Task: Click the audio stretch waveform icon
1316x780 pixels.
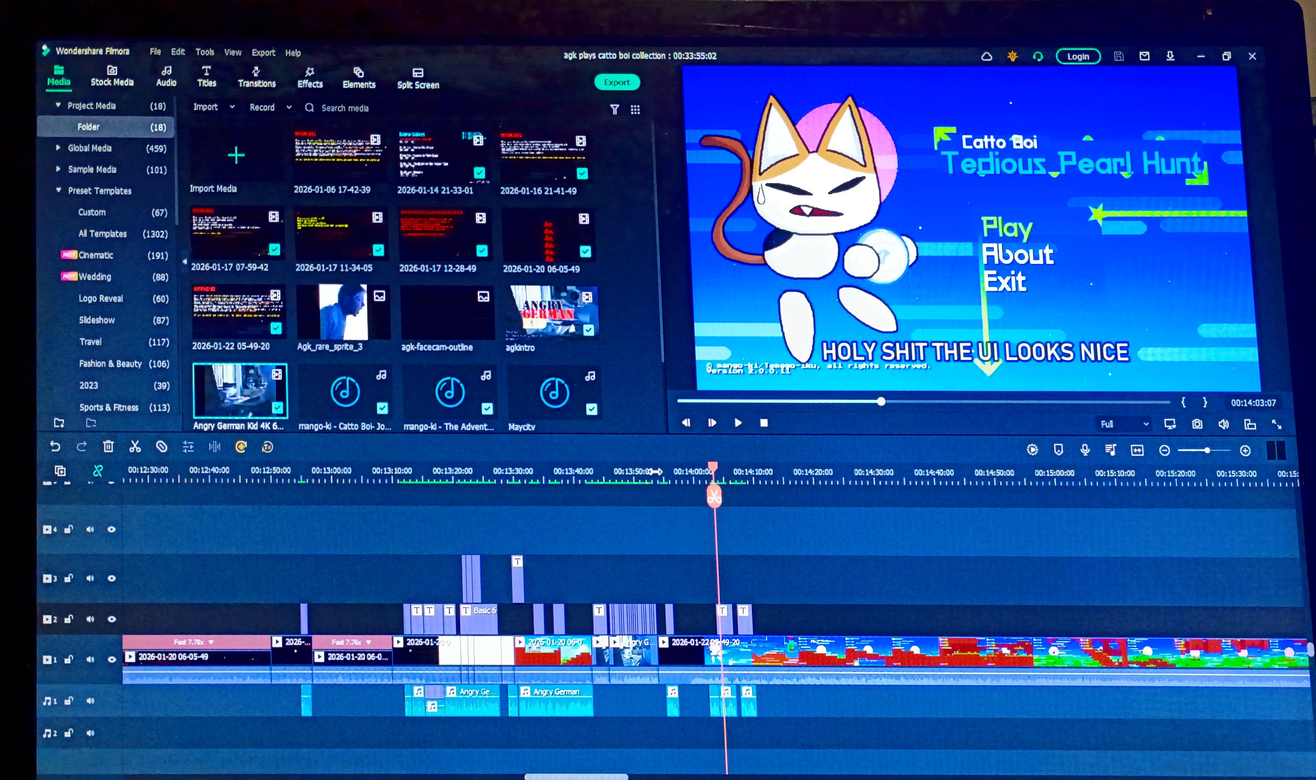Action: click(x=215, y=447)
